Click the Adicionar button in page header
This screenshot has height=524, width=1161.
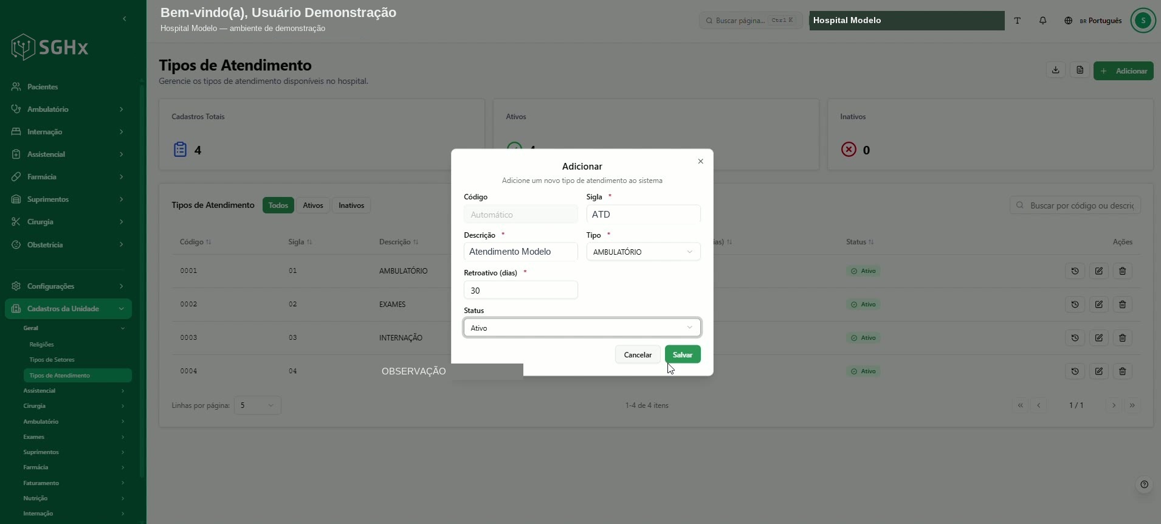click(x=1123, y=71)
